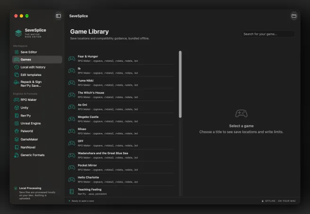
Task: Select GameMaker in sidebar
Action: pos(37,140)
